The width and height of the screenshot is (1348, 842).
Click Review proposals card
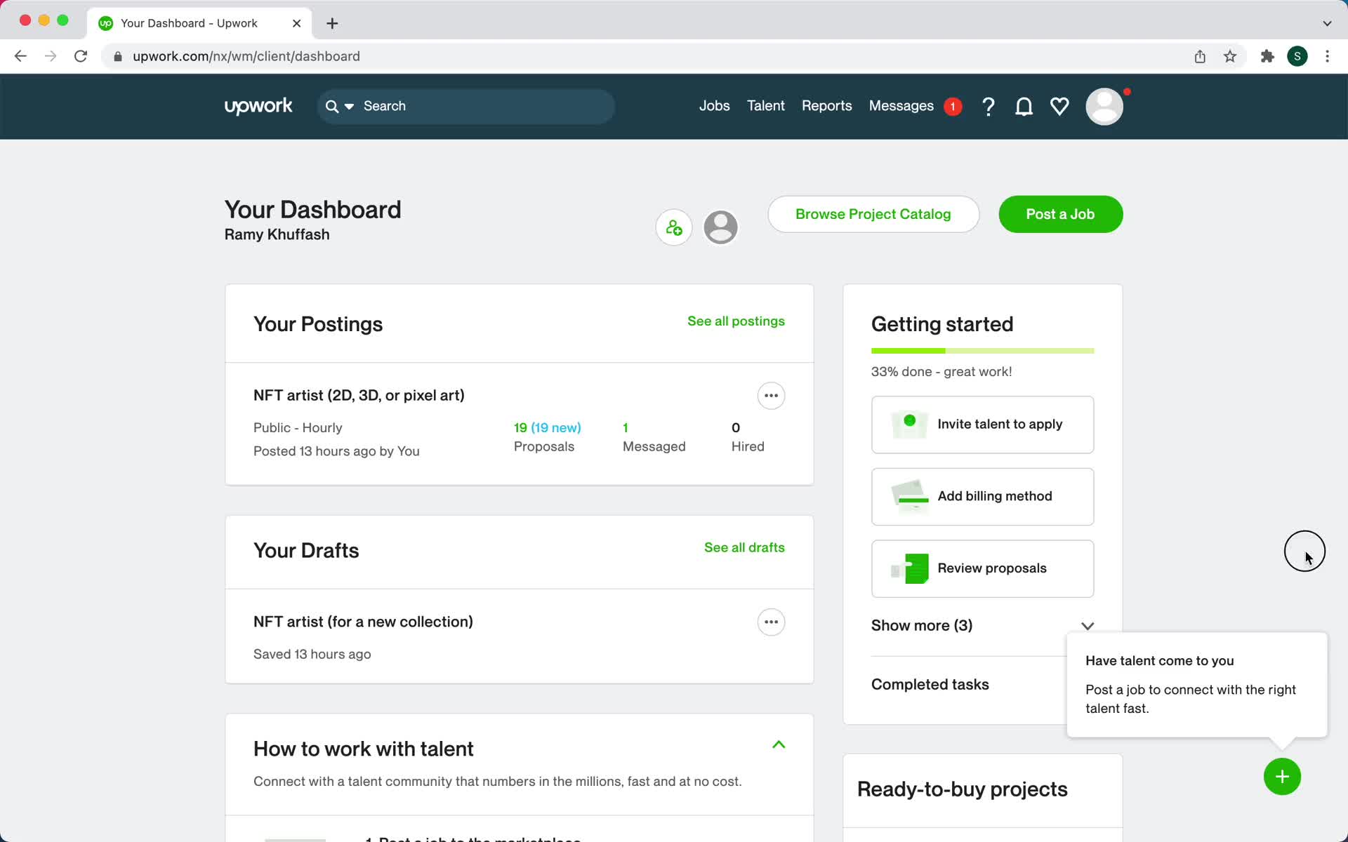point(982,568)
